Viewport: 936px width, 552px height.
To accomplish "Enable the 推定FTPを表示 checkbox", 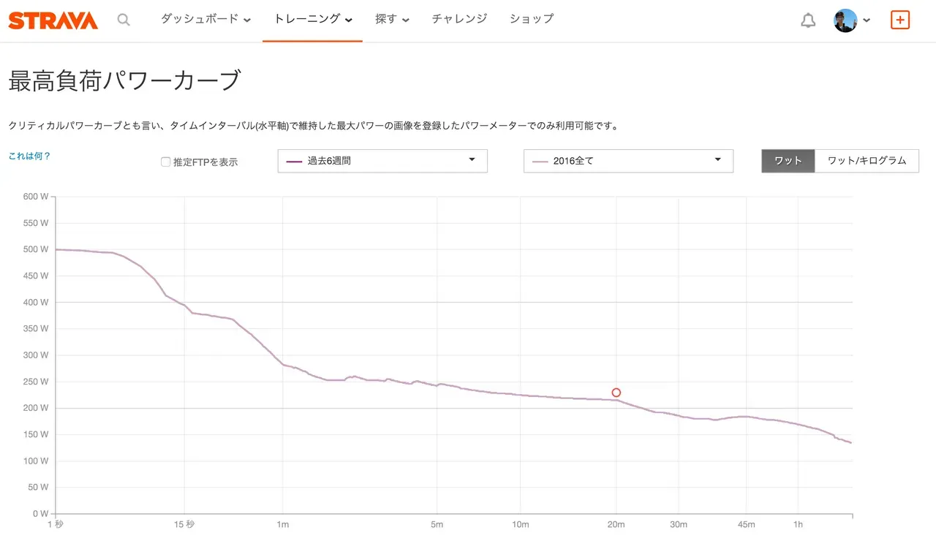I will [x=166, y=162].
